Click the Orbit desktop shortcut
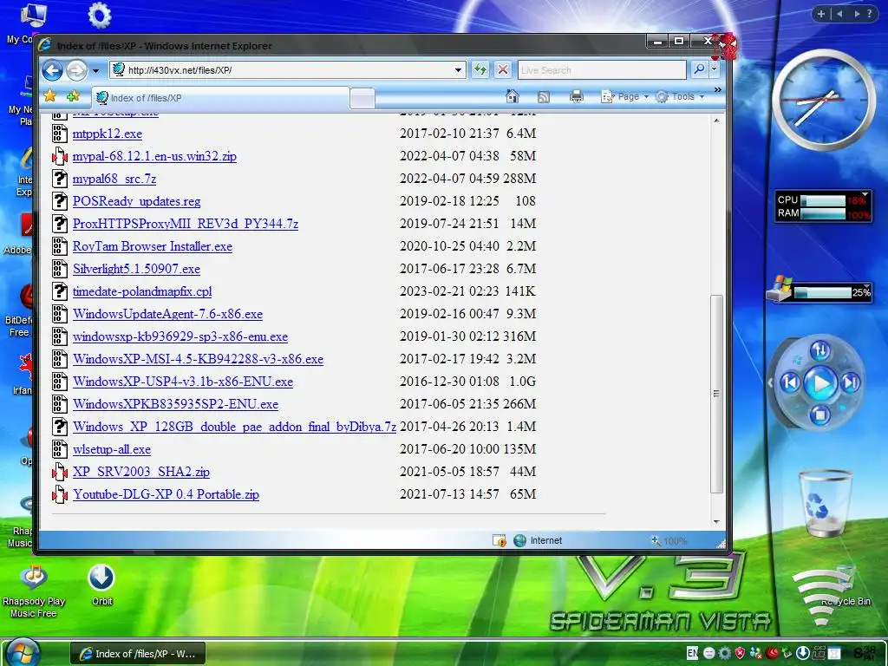Image resolution: width=888 pixels, height=666 pixels. click(101, 585)
